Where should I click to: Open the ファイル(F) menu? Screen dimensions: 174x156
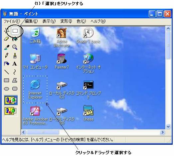coord(12,21)
